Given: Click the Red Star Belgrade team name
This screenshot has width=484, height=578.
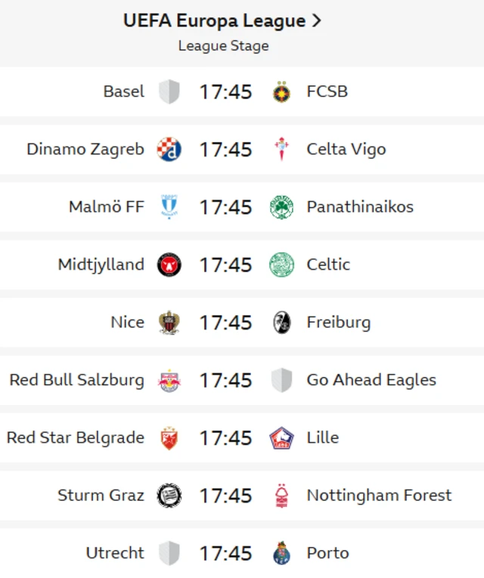Looking at the screenshot, I should pyautogui.click(x=76, y=437).
